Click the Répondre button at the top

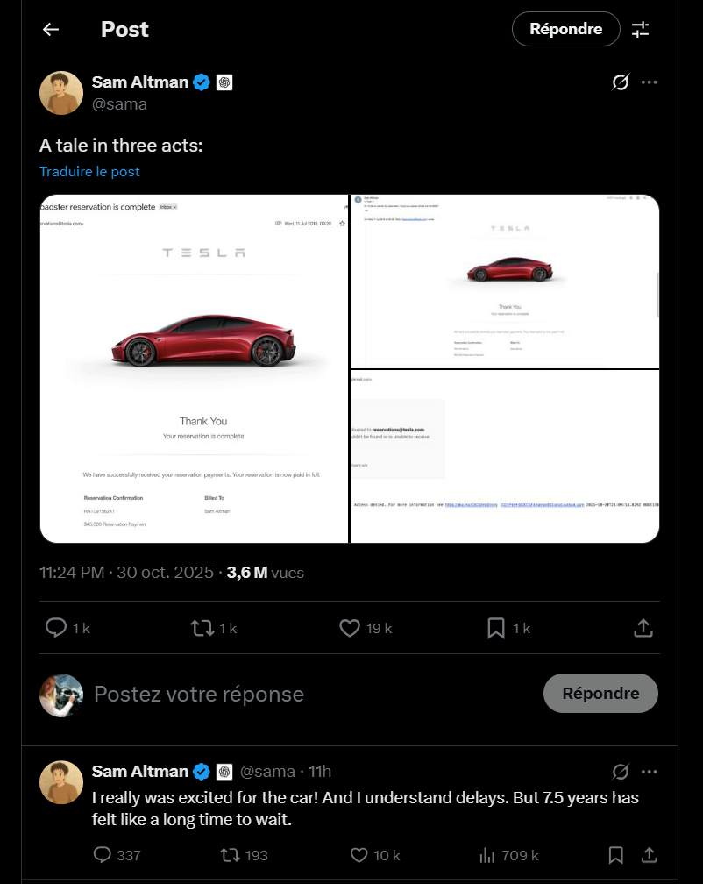[x=565, y=29]
